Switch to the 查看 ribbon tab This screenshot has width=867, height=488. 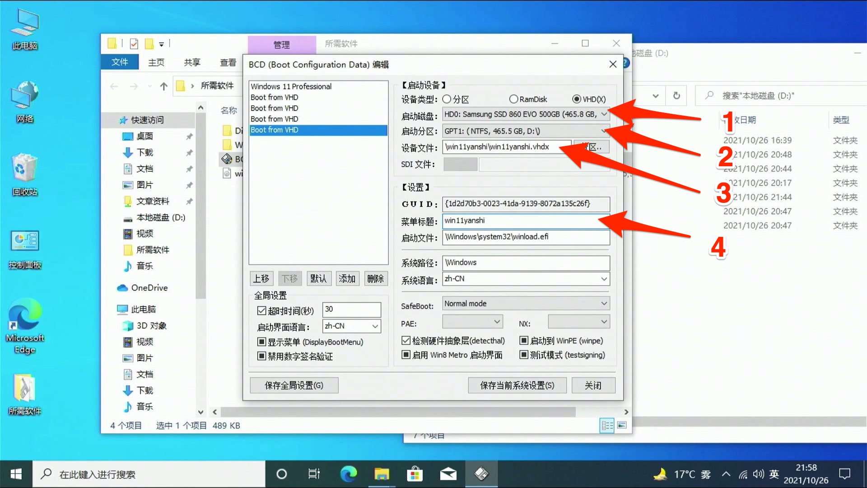[228, 62]
